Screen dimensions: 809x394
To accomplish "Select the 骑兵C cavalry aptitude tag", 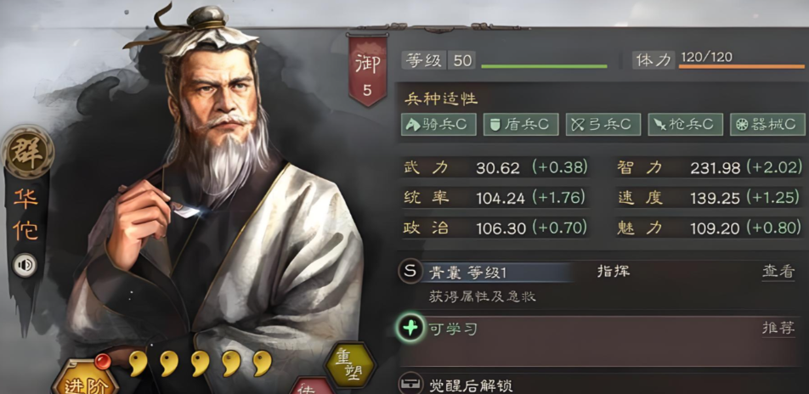I will (438, 125).
